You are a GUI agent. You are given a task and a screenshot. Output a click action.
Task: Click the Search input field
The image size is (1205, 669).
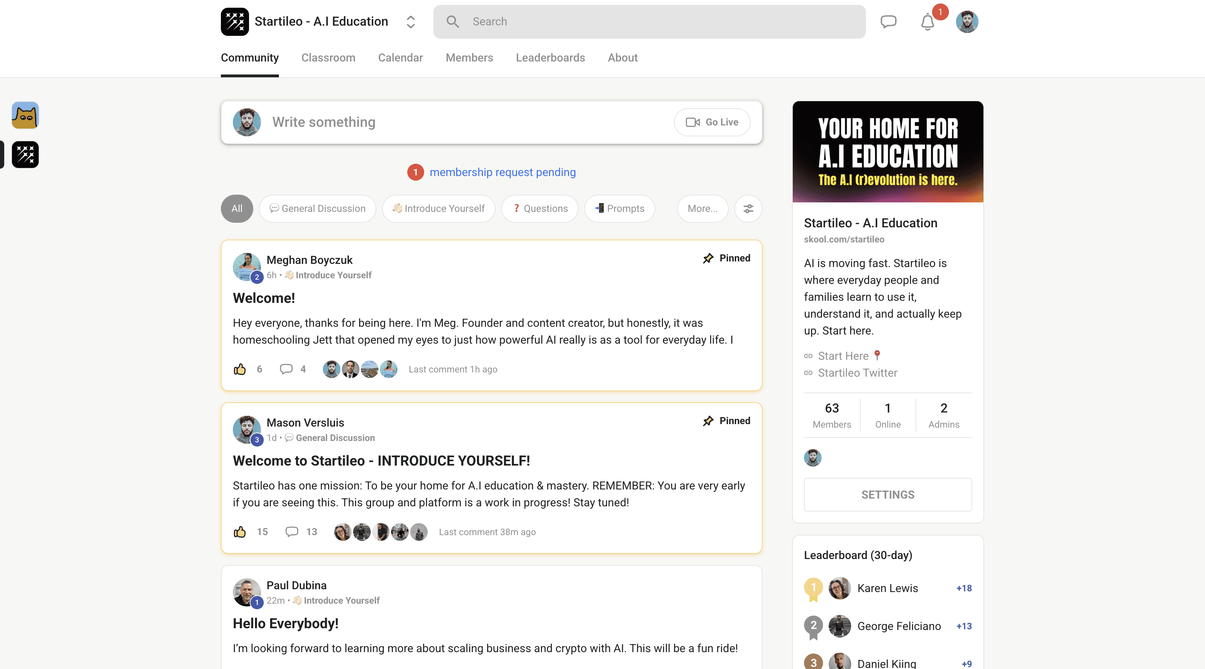pyautogui.click(x=649, y=21)
